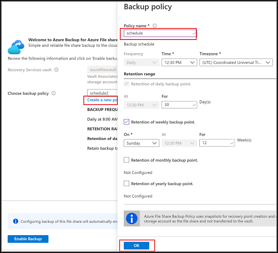The image size is (278, 253).
Task: Click the Backup policy heading
Action: pos(148,7)
